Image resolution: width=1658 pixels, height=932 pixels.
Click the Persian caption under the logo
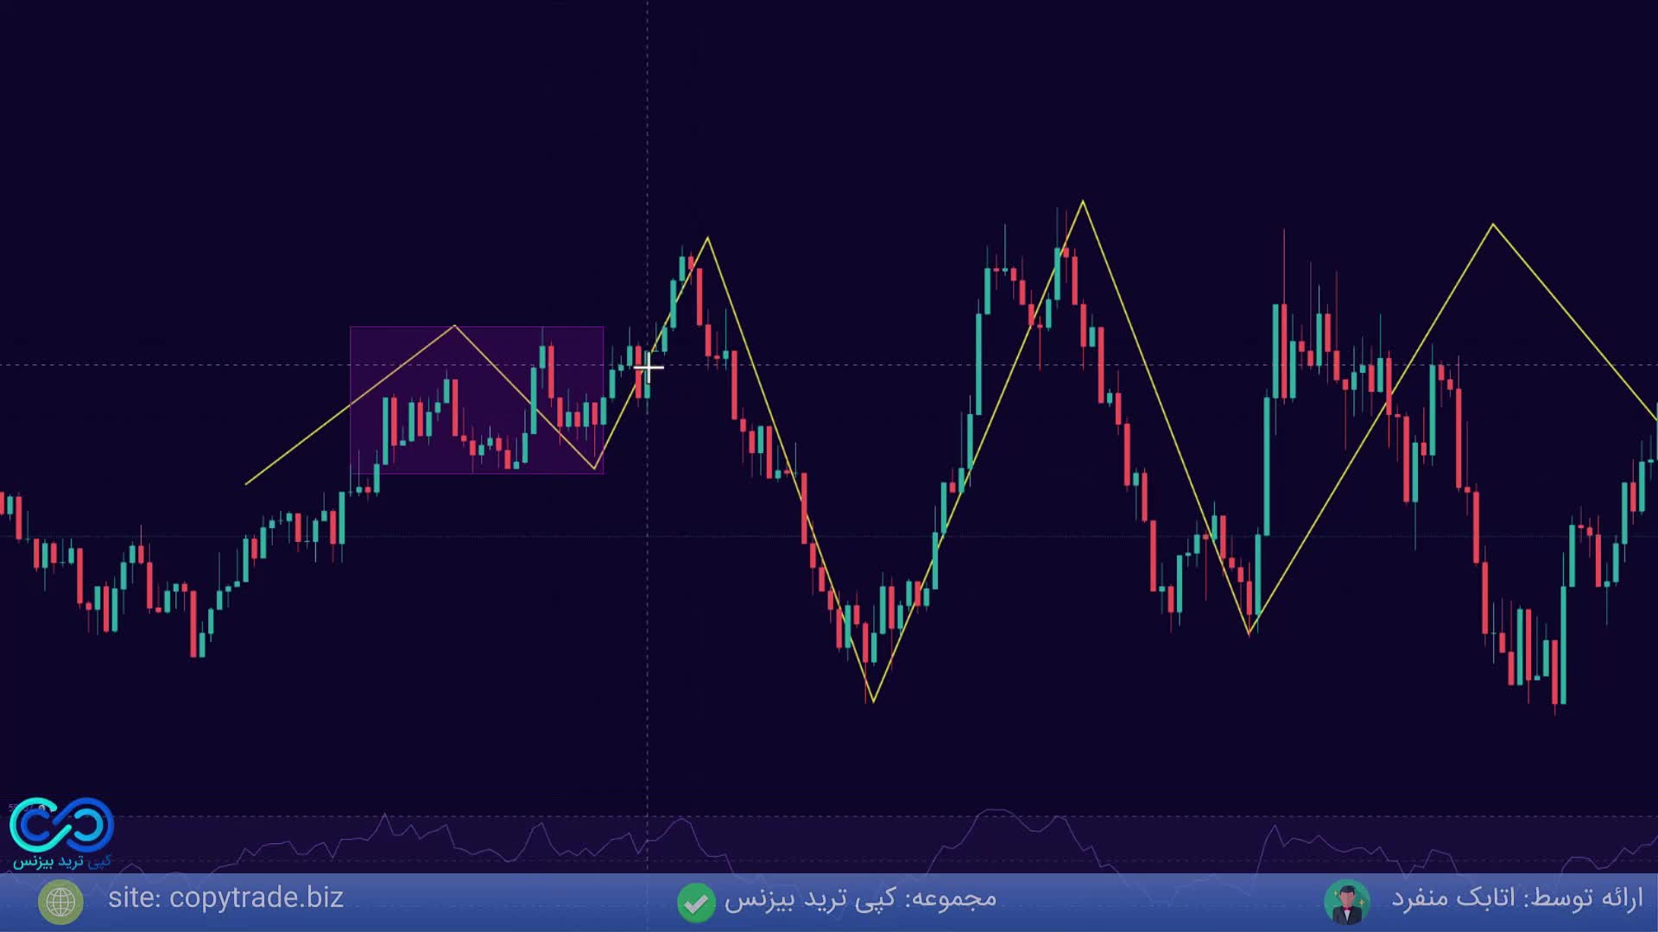61,861
